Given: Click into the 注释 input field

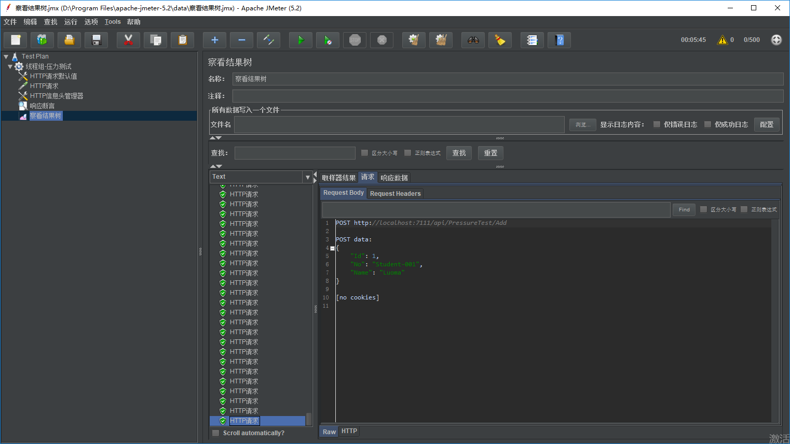Looking at the screenshot, I should (508, 96).
